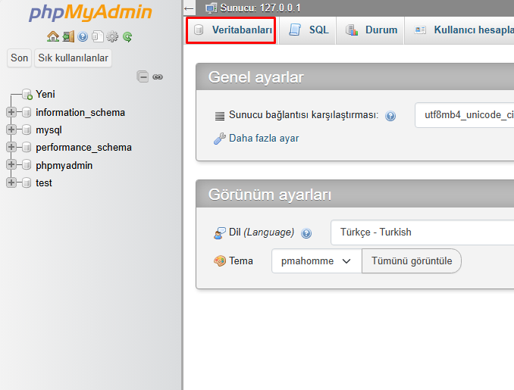Image resolution: width=514 pixels, height=390 pixels.
Task: Click the wrench icon for more settings
Action: tap(220, 139)
